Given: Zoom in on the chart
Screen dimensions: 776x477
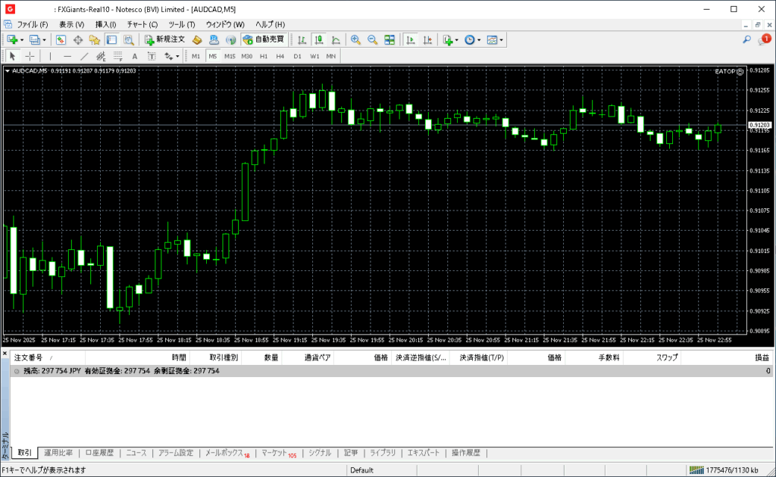Looking at the screenshot, I should click(355, 39).
